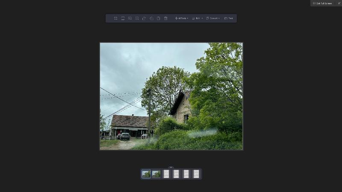Zoom in using the magnifier plus icon
The width and height of the screenshot is (342, 192).
tap(130, 18)
